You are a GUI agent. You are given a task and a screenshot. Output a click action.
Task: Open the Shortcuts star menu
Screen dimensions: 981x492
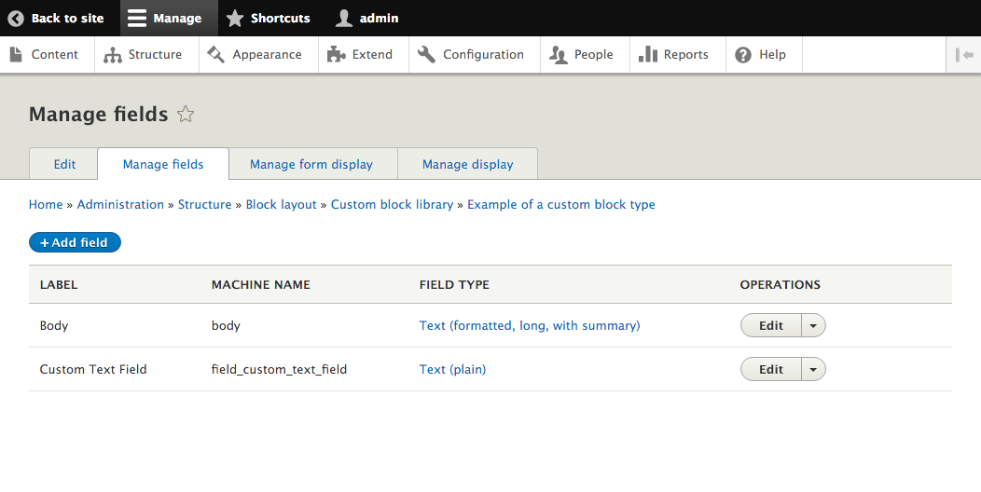pos(269,19)
